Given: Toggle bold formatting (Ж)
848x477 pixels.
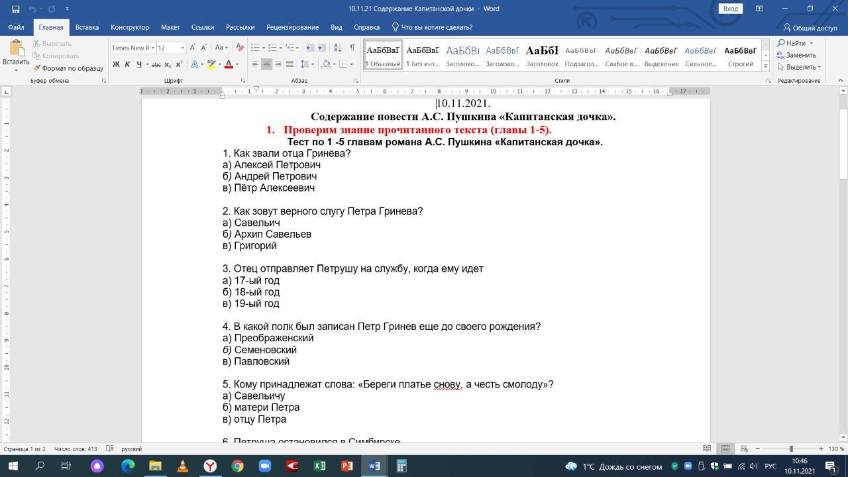Looking at the screenshot, I should click(116, 64).
